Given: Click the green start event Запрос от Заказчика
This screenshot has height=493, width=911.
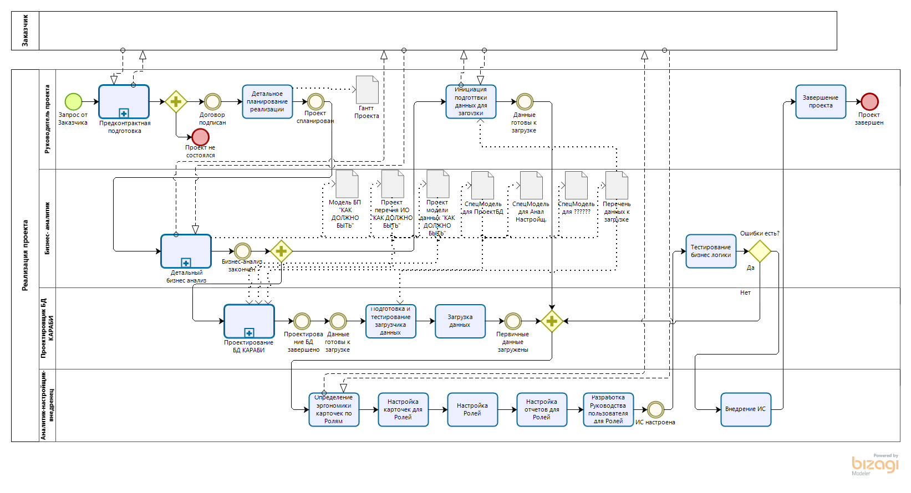Looking at the screenshot, I should click(x=73, y=101).
